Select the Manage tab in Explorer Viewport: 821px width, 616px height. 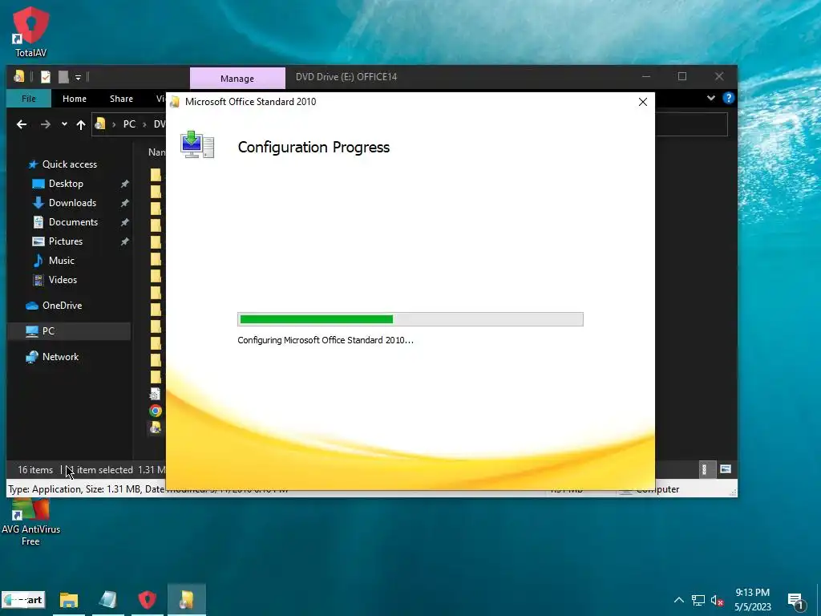click(237, 78)
